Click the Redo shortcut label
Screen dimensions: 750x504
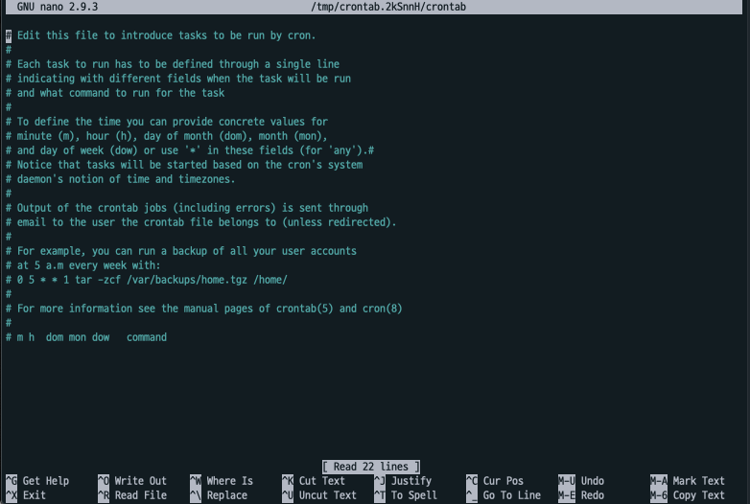tap(593, 495)
